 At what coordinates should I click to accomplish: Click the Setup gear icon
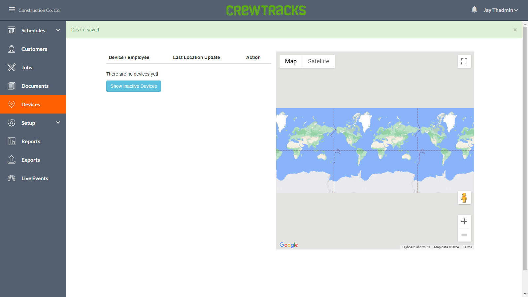click(x=12, y=123)
